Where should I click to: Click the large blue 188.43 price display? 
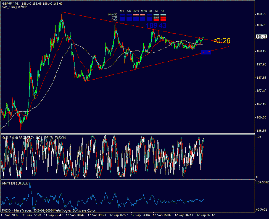[x=156, y=25]
